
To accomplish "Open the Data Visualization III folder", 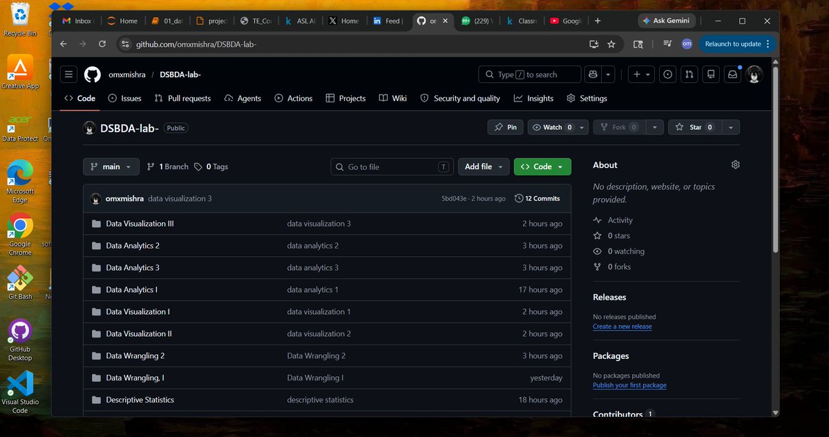I will pos(140,224).
